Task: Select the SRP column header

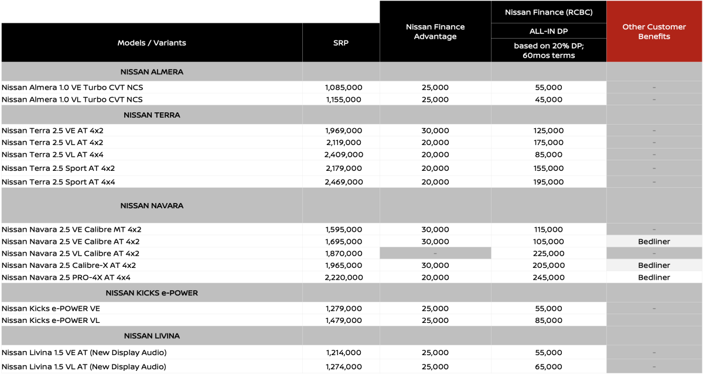Action: (x=340, y=43)
